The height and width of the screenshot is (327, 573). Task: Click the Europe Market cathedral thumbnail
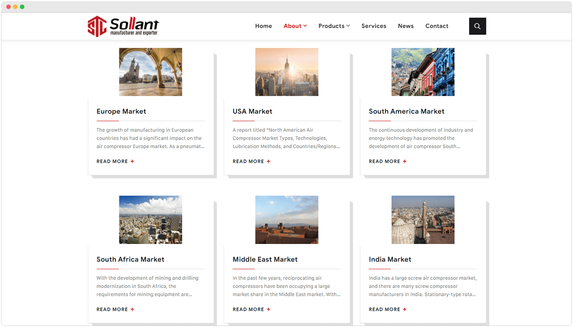151,72
